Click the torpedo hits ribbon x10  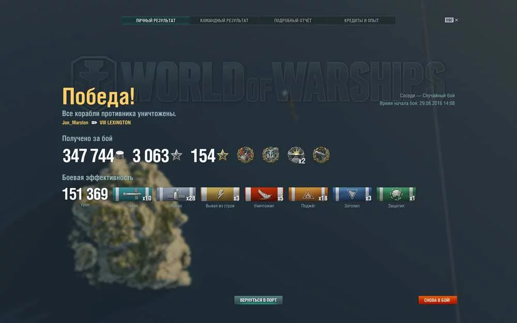[132, 194]
